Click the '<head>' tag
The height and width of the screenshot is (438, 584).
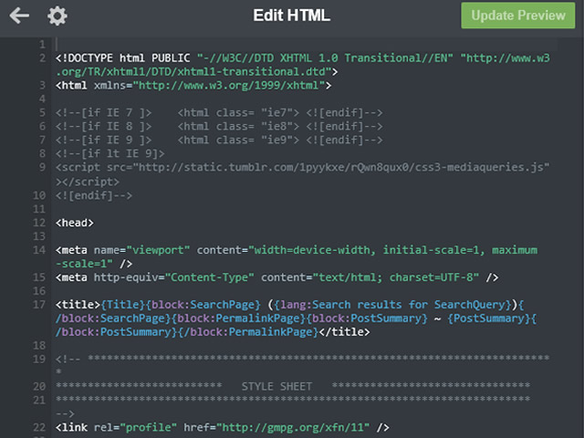(75, 223)
